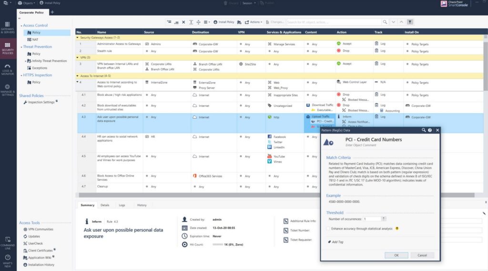
Task: Enable enhance accuracy through statistical analysis checkbox
Action: [x=328, y=229]
